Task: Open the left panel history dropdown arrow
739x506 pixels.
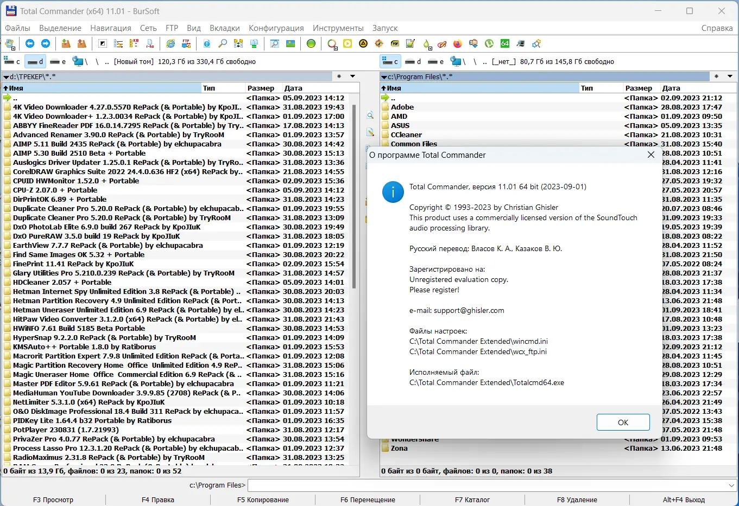Action: click(x=352, y=76)
